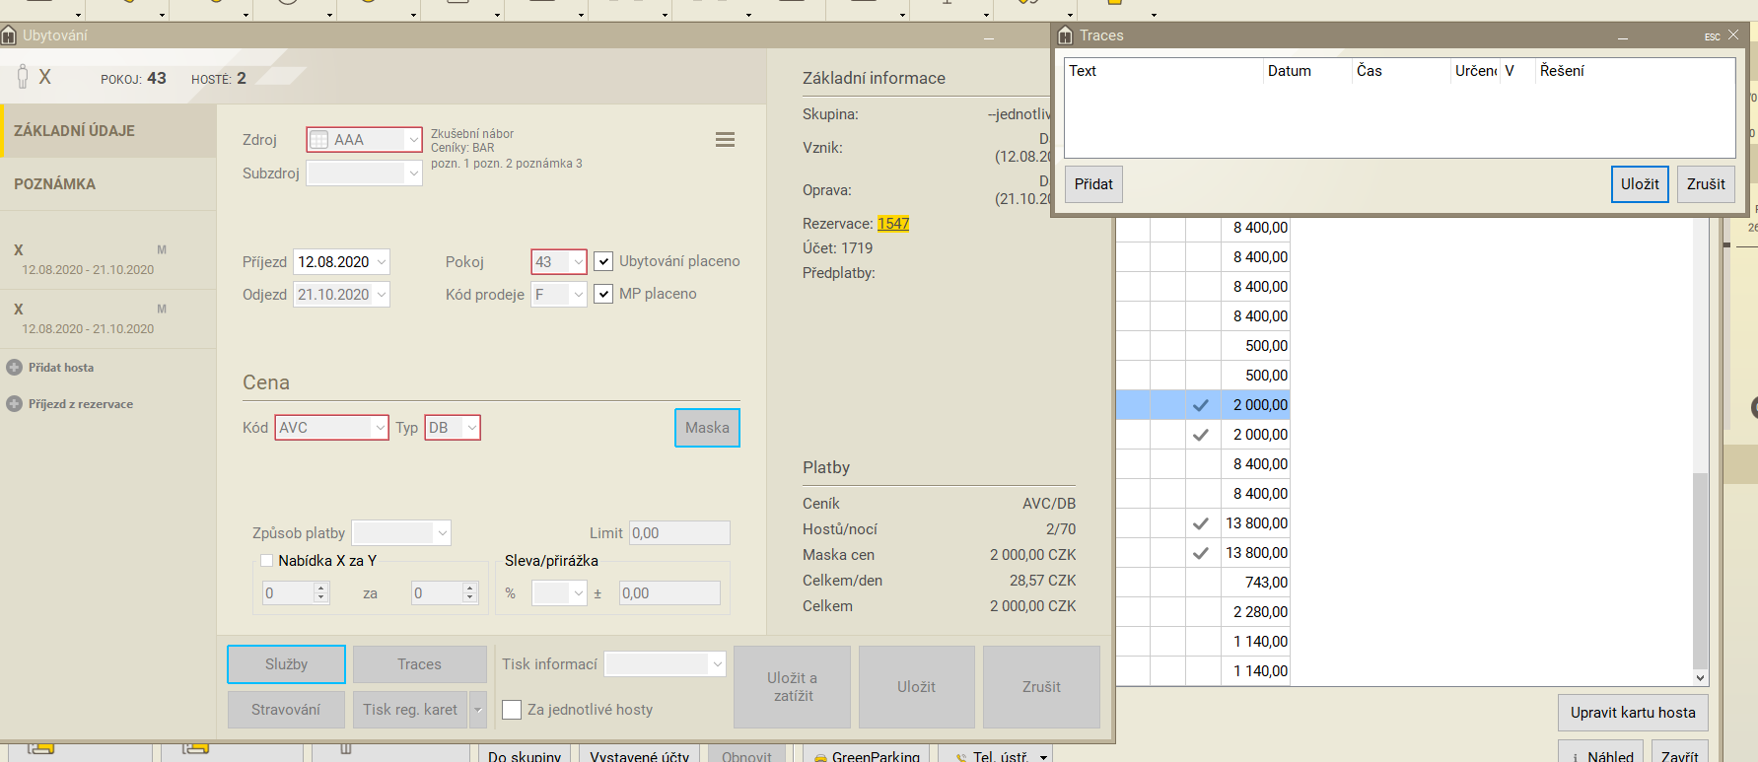Enable the Nabídka X za Y checkbox
The height and width of the screenshot is (762, 1758).
click(266, 561)
